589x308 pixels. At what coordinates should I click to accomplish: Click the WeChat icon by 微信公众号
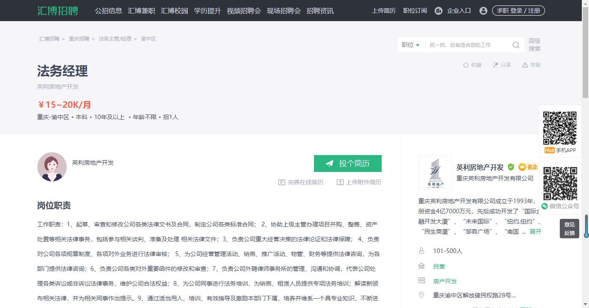click(545, 206)
